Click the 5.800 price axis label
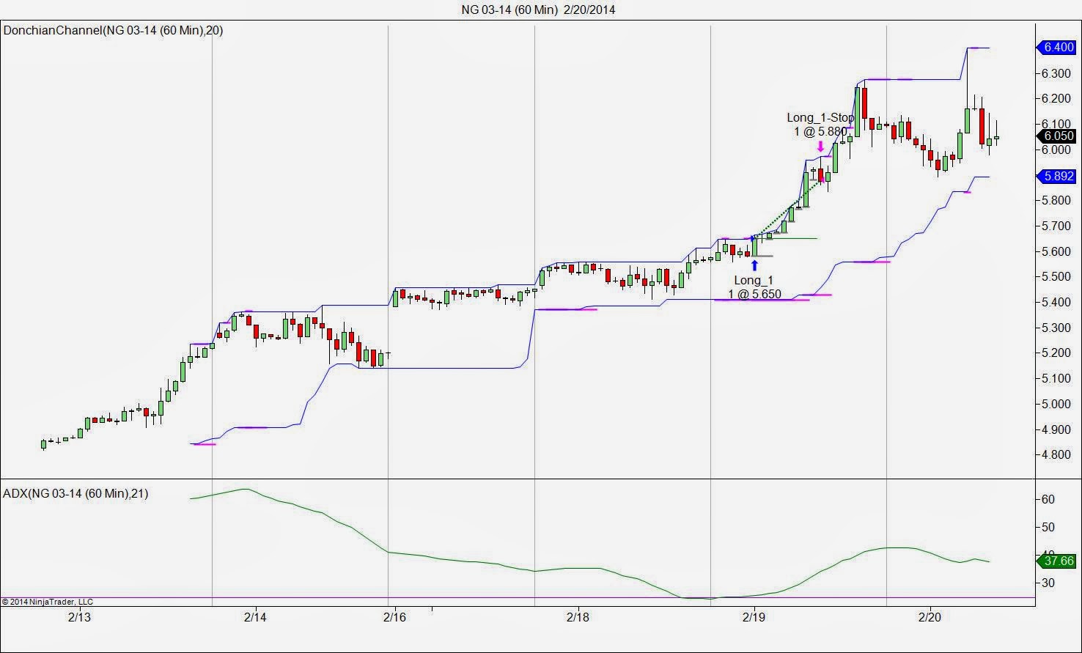Image resolution: width=1082 pixels, height=653 pixels. [1057, 200]
